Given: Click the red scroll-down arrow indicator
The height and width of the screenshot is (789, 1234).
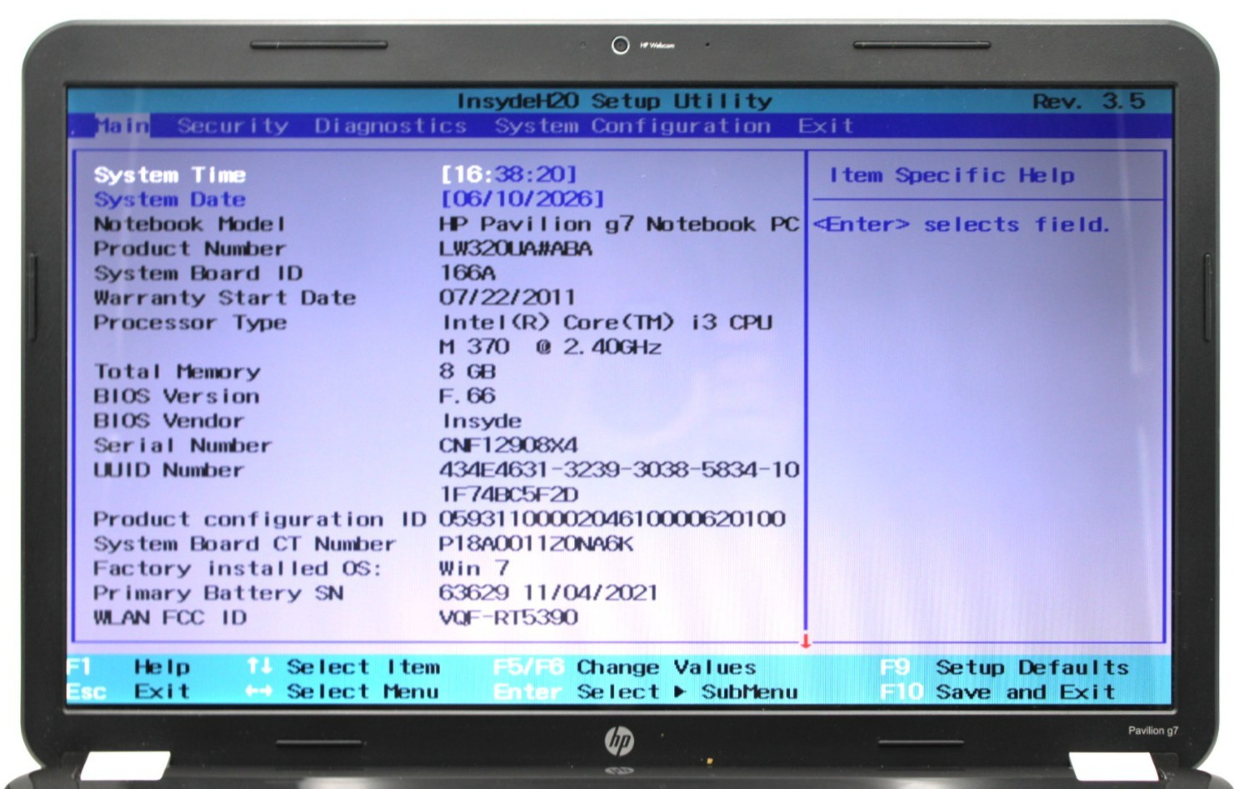Looking at the screenshot, I should [806, 641].
